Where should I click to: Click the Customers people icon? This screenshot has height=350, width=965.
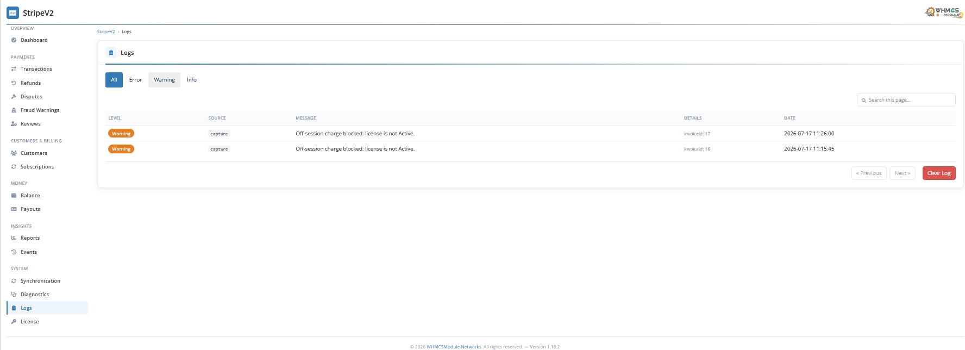tap(14, 153)
